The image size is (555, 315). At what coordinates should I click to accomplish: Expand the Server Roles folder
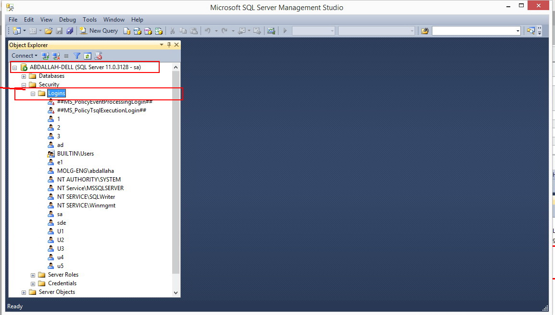(x=33, y=275)
